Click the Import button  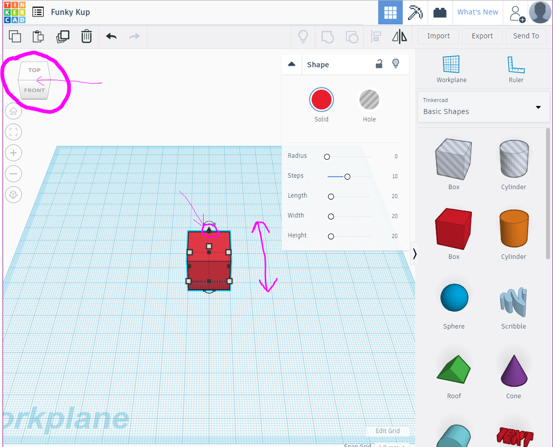439,36
